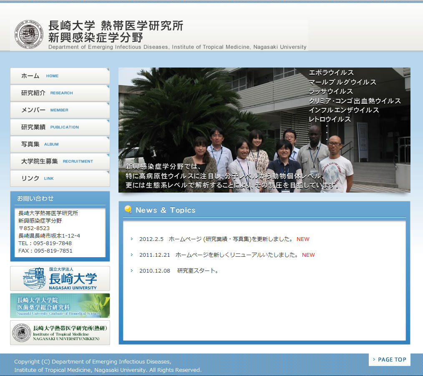423x376 pixels.
Task: Select 研究業績 PUBLICATION in sidebar
Action: point(60,127)
